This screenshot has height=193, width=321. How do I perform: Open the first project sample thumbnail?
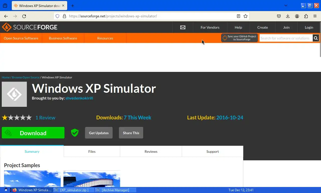(32, 178)
